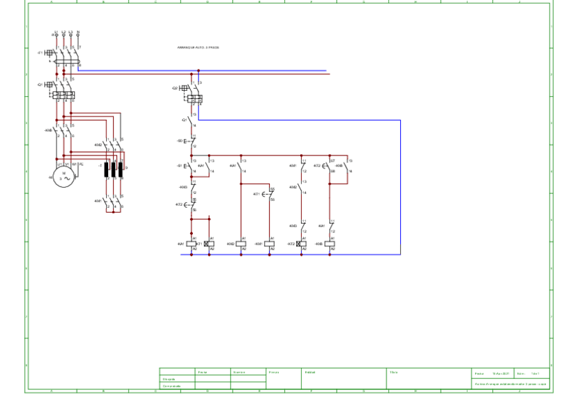584x412 pixels.
Task: Click the KM1 power contacts below the autotransformer
Action: (x=114, y=201)
